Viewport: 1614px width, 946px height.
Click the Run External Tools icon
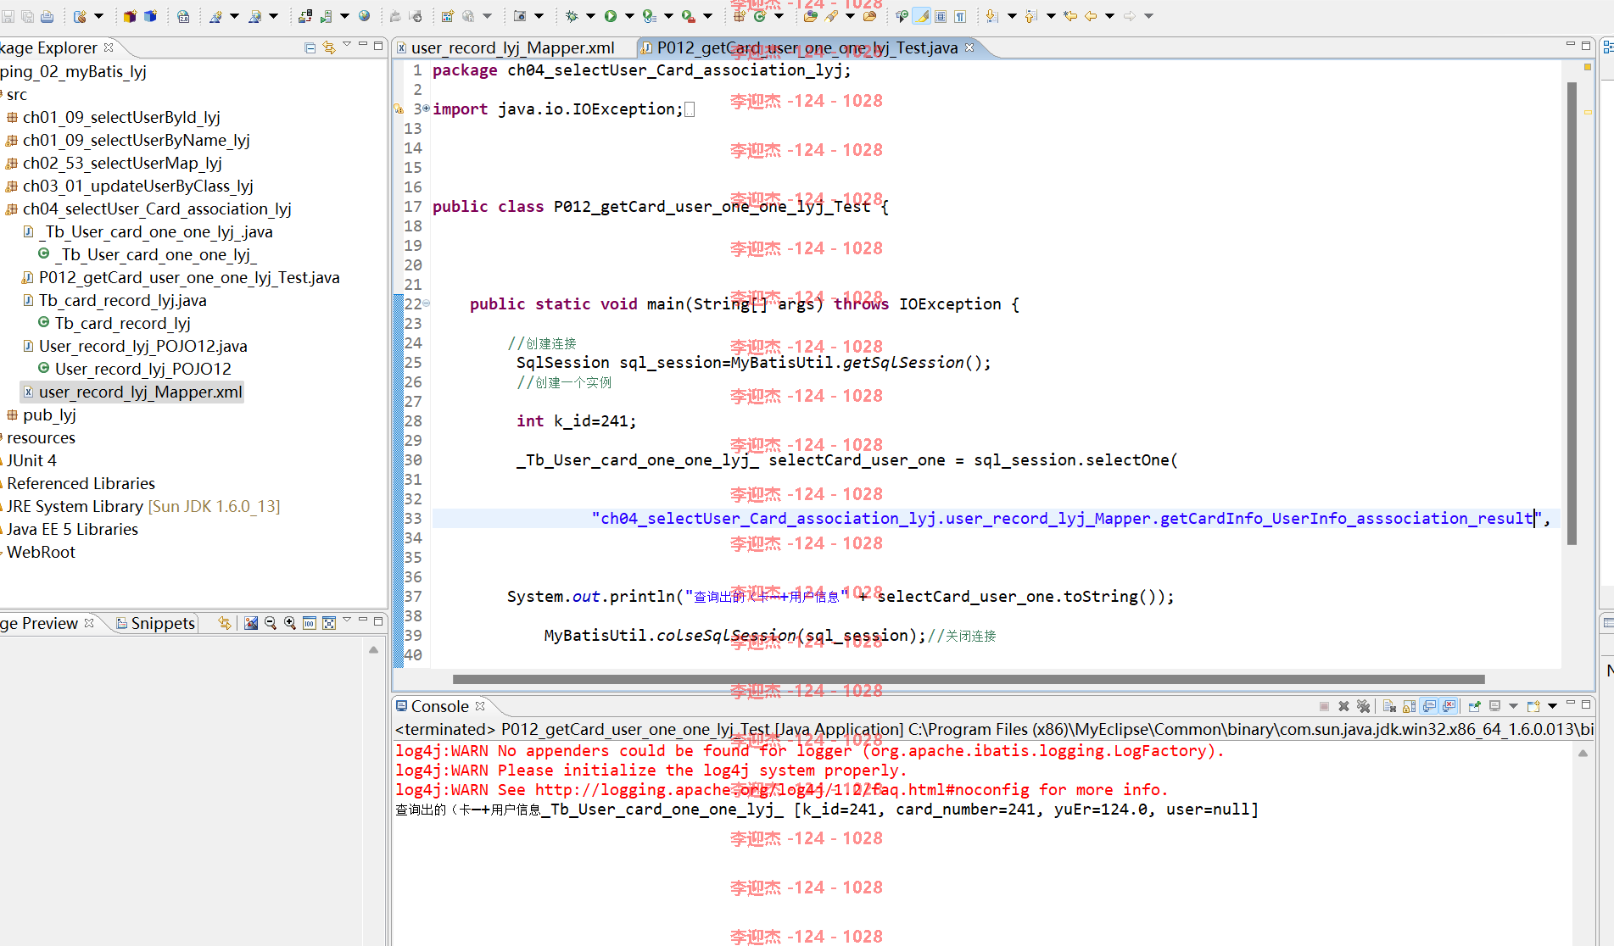pyautogui.click(x=689, y=16)
